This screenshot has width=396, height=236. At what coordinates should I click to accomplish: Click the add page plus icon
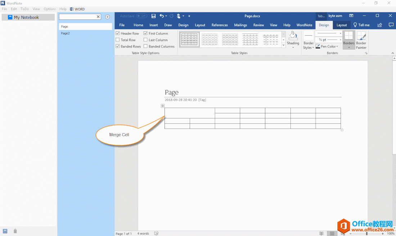pos(107,17)
